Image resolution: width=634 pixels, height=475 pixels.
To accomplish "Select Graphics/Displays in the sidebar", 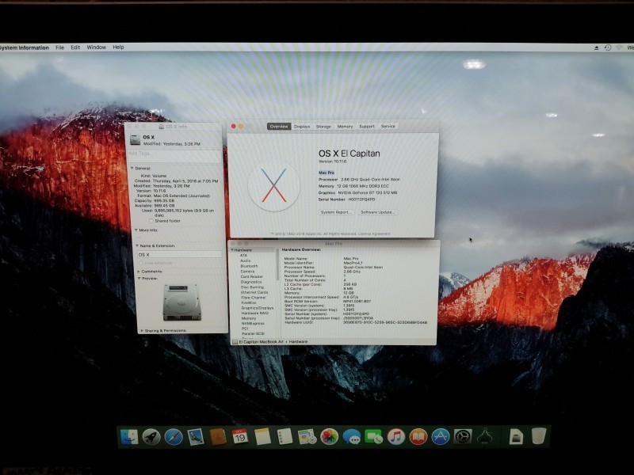I will coord(258,308).
